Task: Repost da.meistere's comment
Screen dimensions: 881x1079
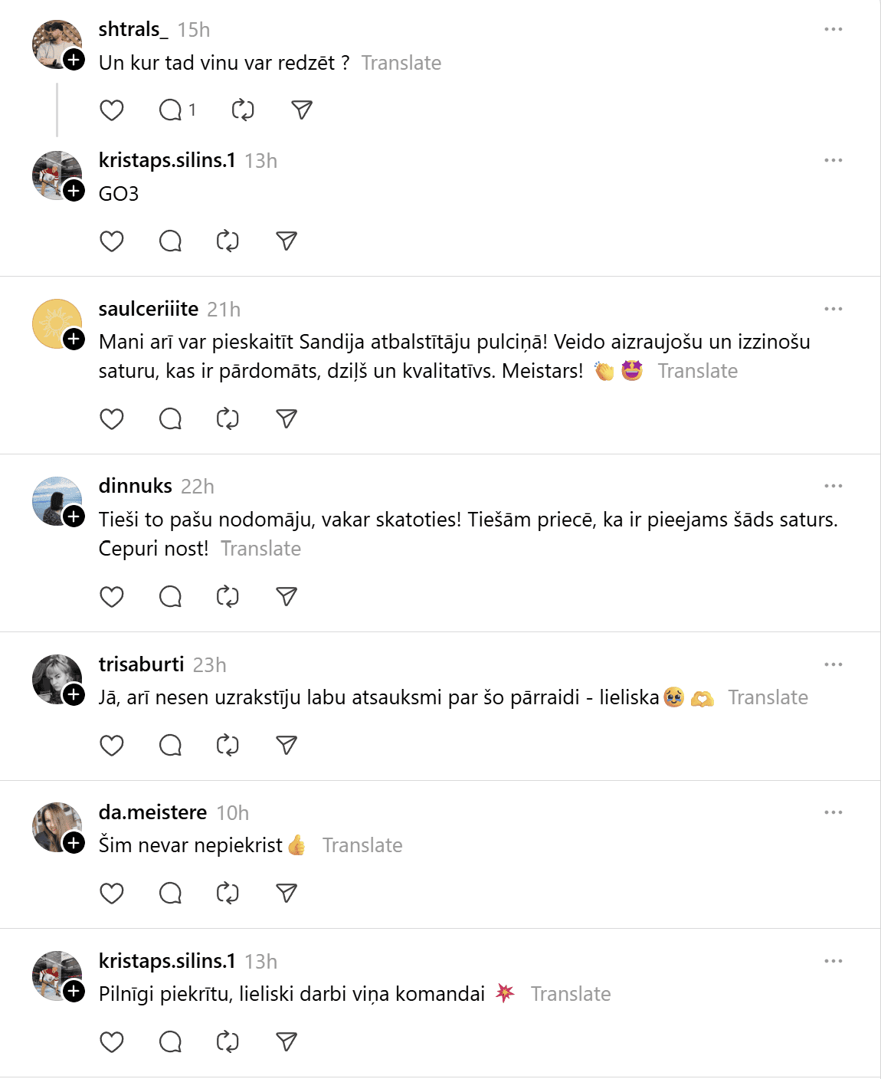Action: point(228,894)
